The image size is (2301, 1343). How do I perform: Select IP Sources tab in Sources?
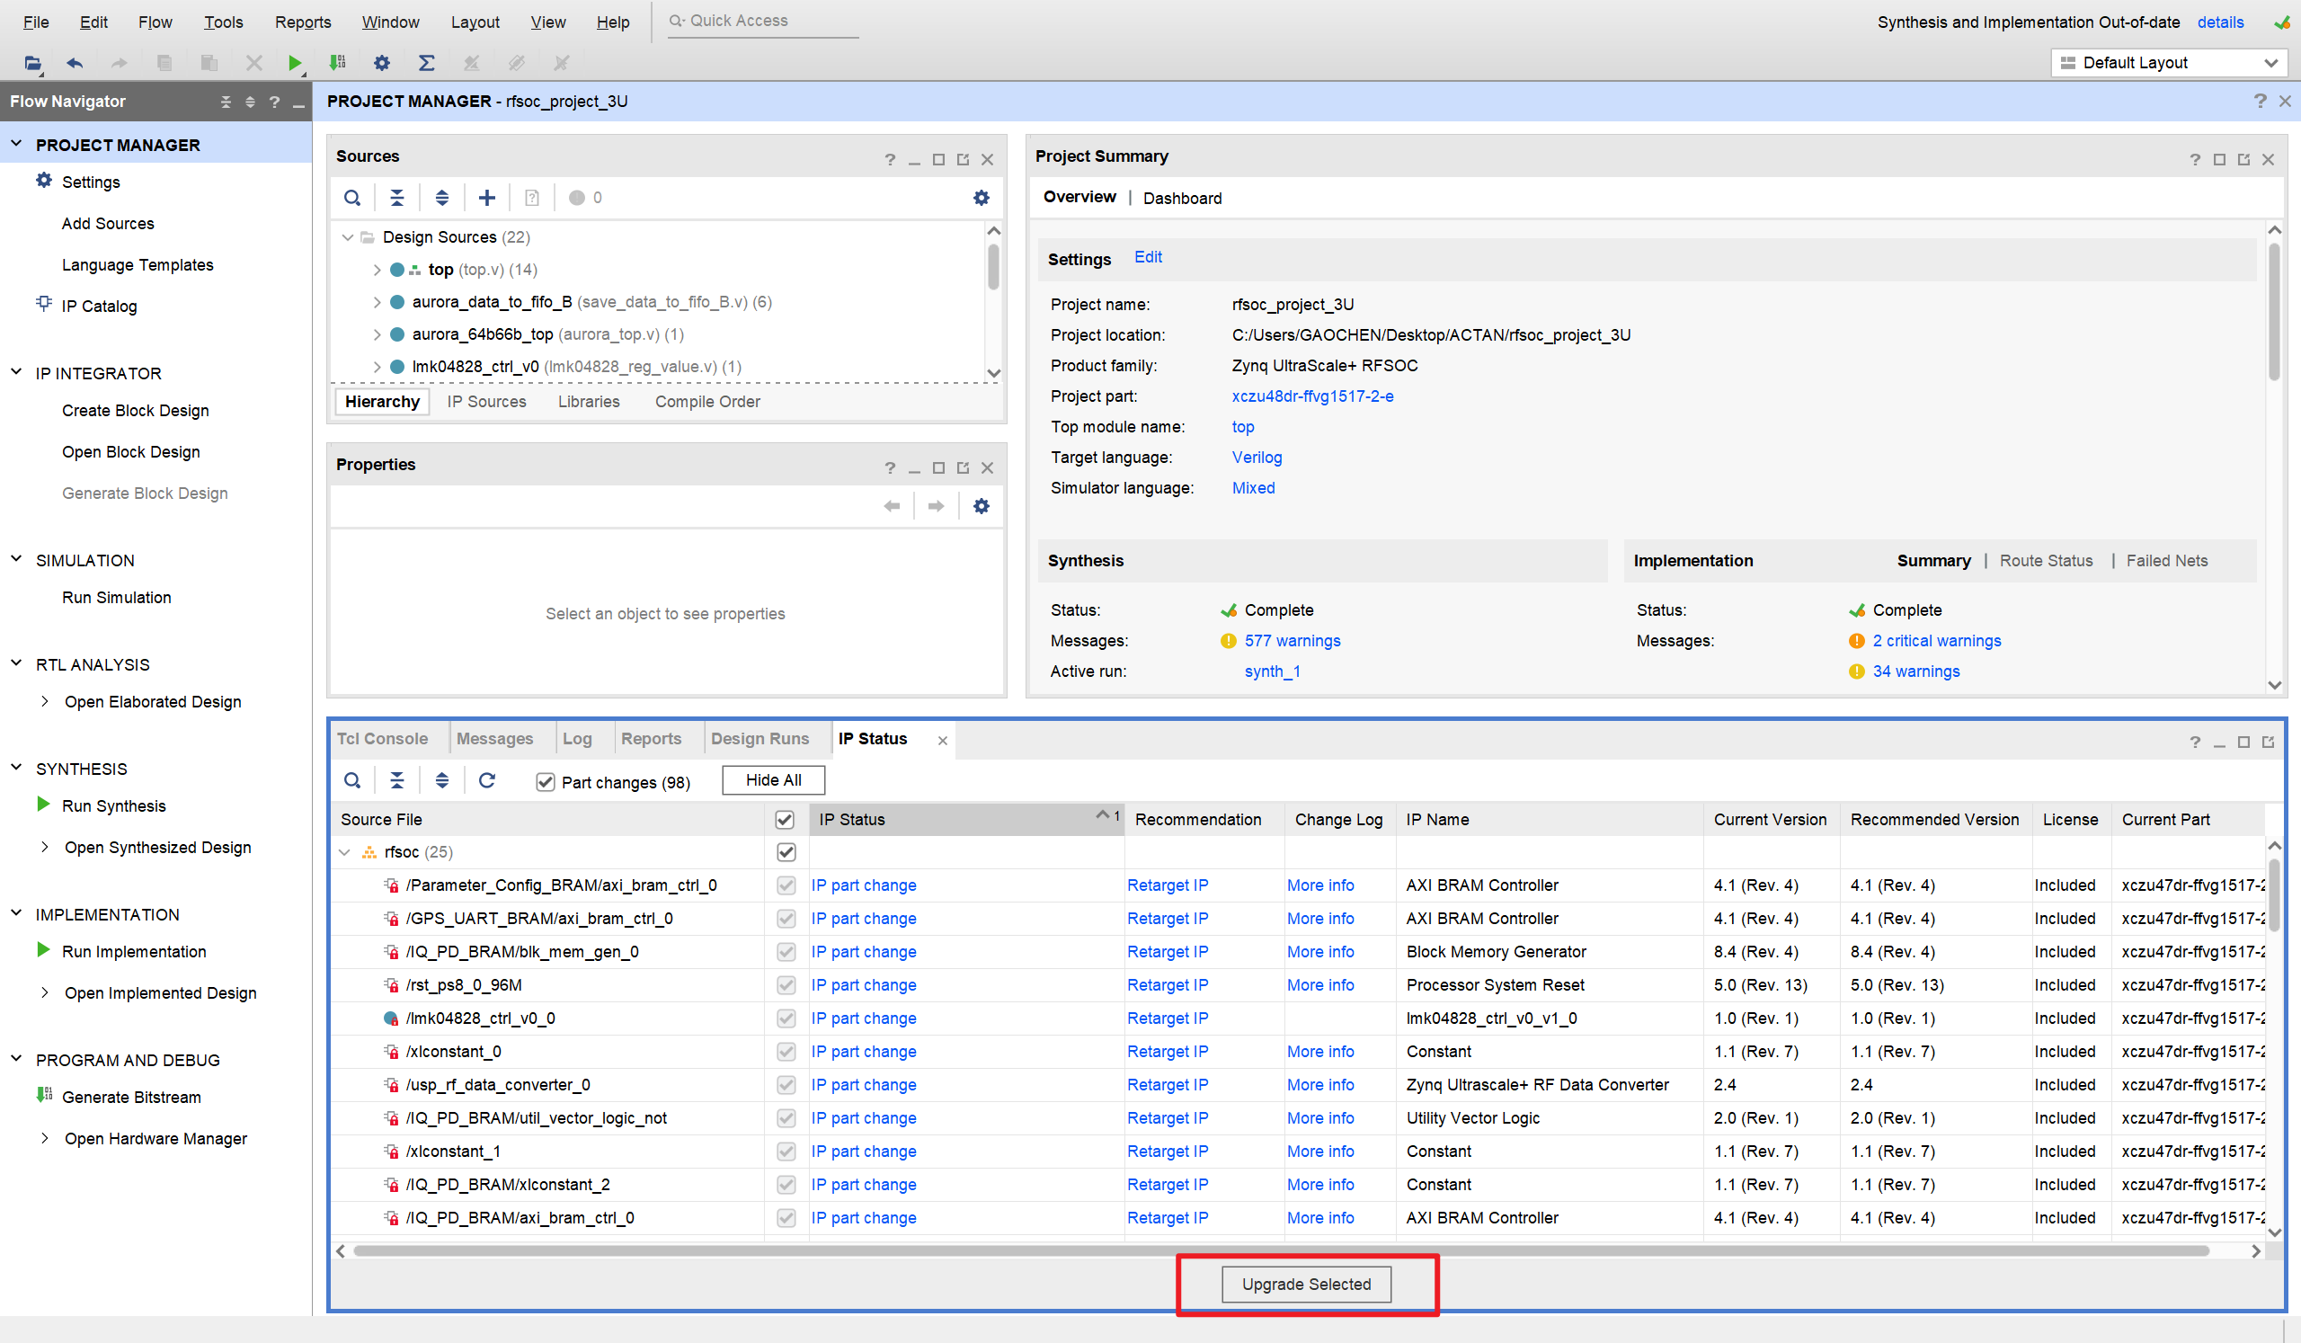pos(486,402)
